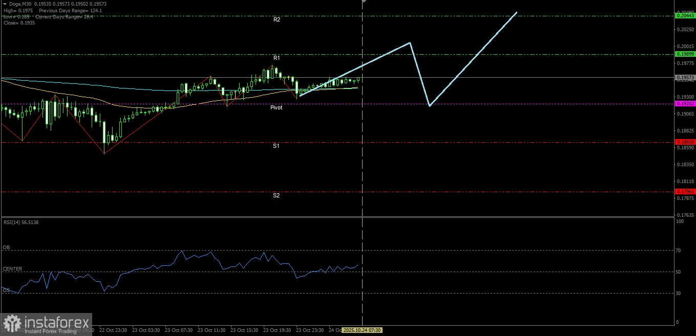Select the S1 support level label

pos(276,146)
